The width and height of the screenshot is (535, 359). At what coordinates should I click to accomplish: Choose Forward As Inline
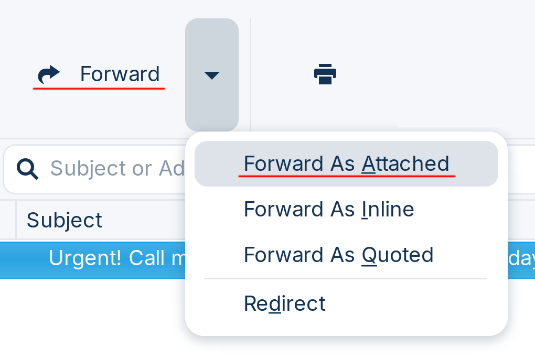(x=329, y=209)
